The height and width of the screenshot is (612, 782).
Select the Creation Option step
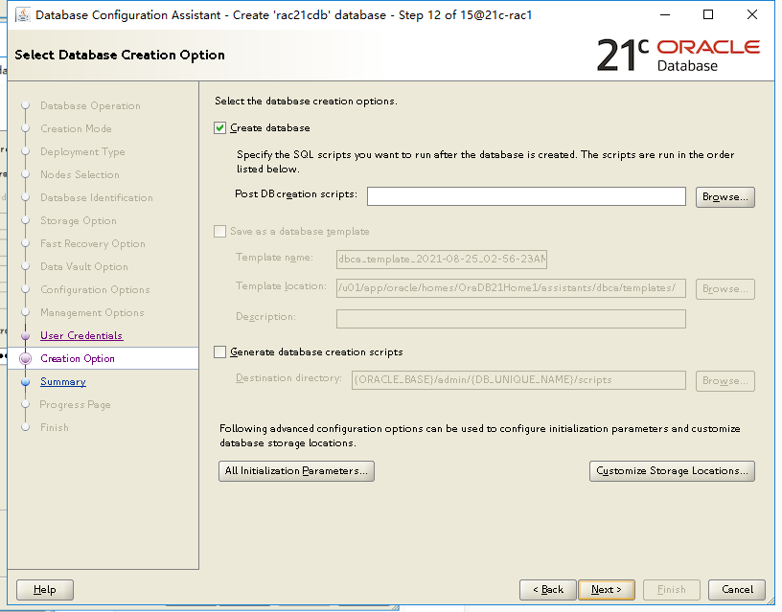tap(78, 358)
